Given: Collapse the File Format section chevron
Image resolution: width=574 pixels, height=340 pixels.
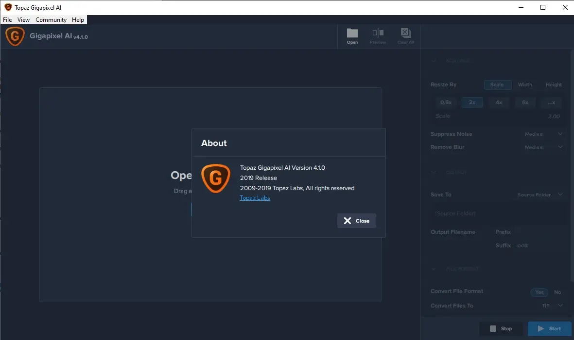Looking at the screenshot, I should [x=434, y=269].
